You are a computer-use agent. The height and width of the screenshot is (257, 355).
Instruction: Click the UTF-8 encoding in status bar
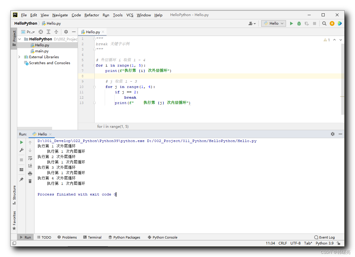295,243
